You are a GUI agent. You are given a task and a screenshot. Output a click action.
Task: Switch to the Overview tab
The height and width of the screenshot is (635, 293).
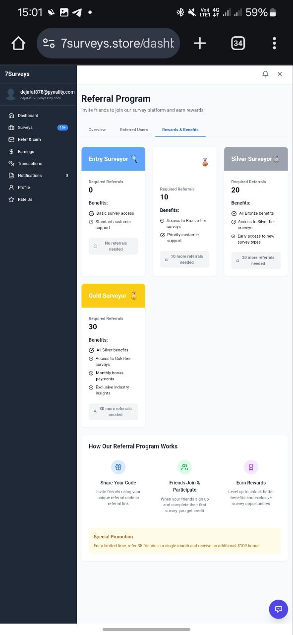point(97,129)
